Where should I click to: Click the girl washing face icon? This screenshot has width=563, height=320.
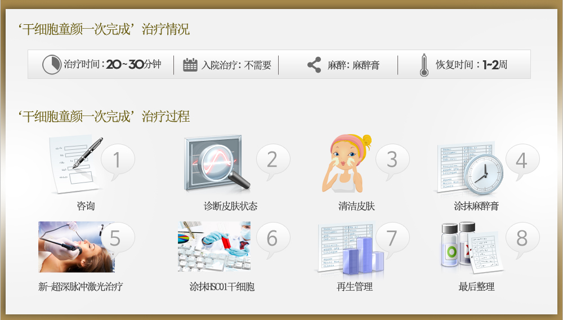[346, 163]
